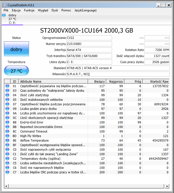Open the Edycja menu

(x=16, y=10)
